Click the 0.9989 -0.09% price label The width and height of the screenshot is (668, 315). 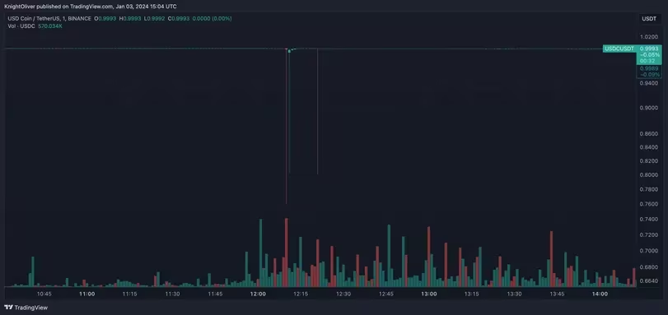point(649,71)
